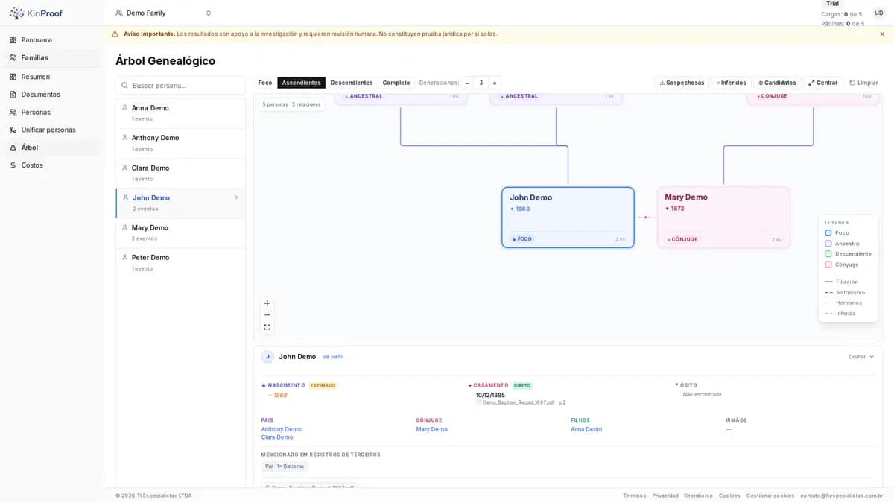Image resolution: width=894 pixels, height=503 pixels.
Task: Select Clara Demo in the person list
Action: [x=180, y=173]
